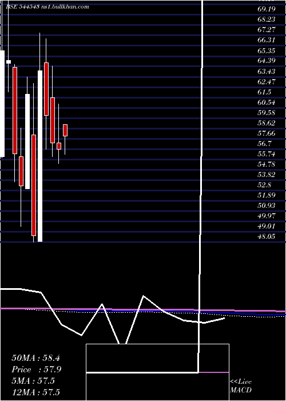Select the 48.05 price axis label
The height and width of the screenshot is (401, 286).
267,237
